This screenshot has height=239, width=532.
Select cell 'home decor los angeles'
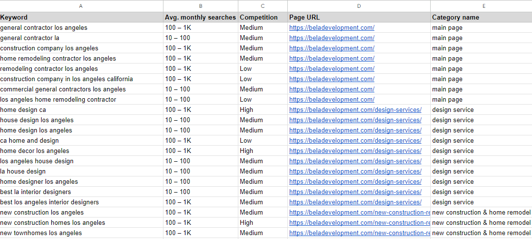click(x=81, y=151)
